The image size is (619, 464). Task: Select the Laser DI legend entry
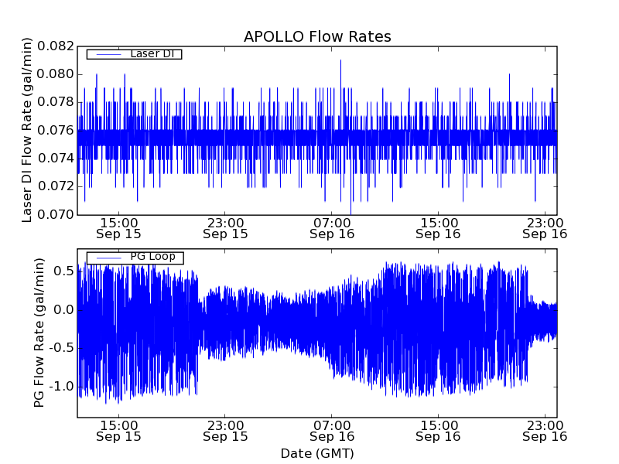click(x=151, y=54)
